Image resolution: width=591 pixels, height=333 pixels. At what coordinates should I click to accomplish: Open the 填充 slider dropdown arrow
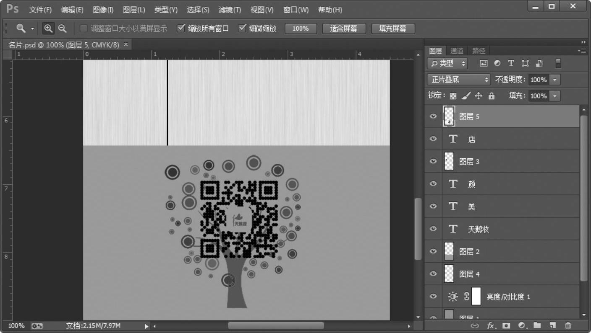[x=555, y=96]
